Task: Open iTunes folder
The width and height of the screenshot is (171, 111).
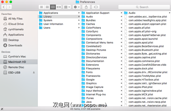Action: point(102,98)
